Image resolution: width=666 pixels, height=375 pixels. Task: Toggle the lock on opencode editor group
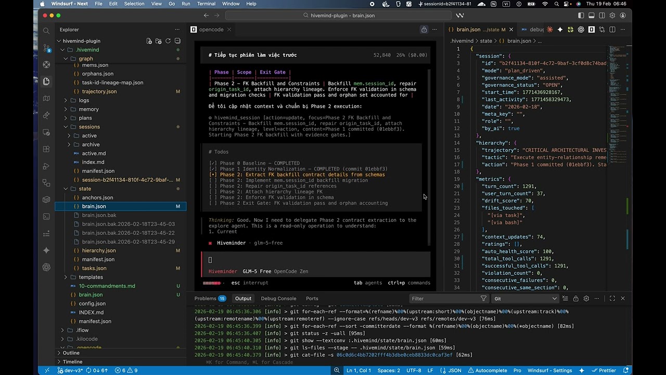coord(424,30)
